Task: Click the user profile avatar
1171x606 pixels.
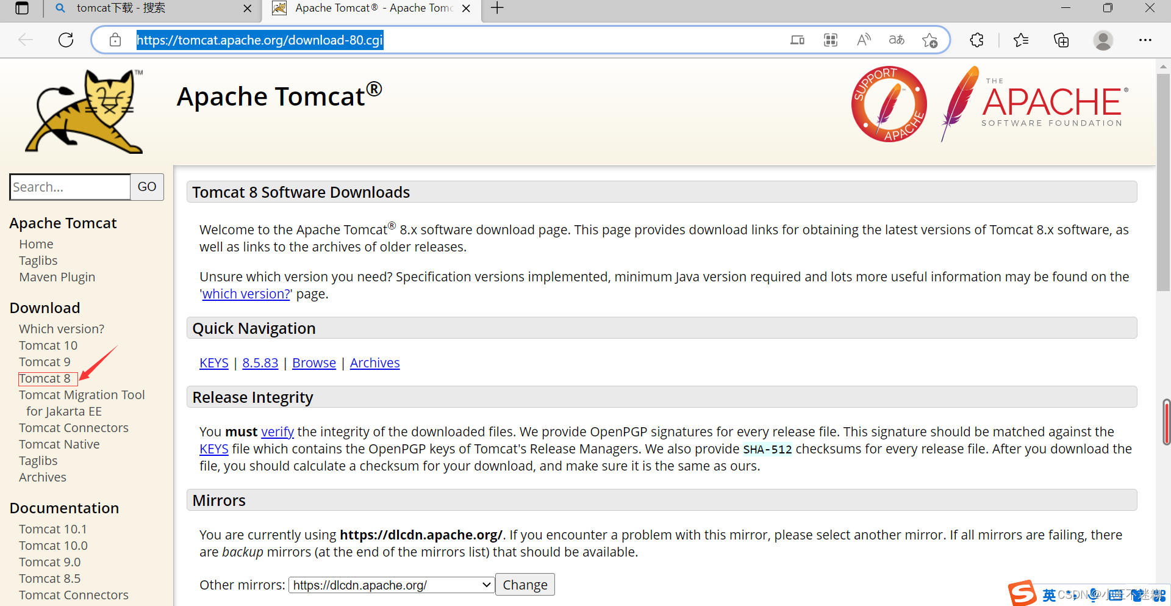Action: point(1103,40)
